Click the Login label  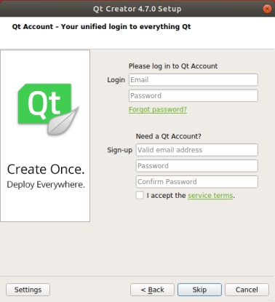tap(116, 80)
